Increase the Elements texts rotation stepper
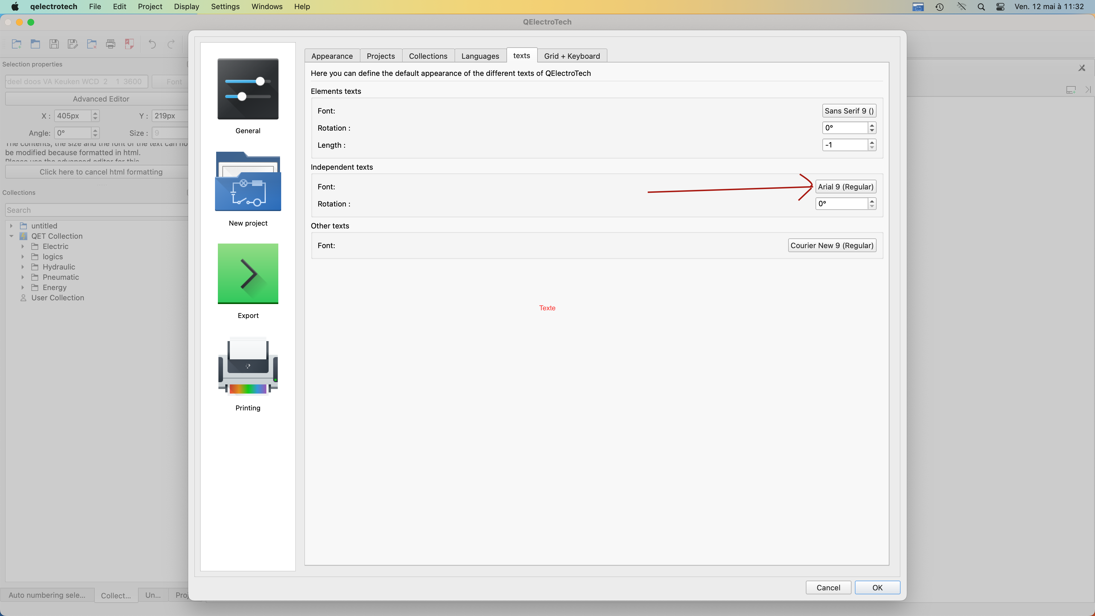 pos(872,125)
